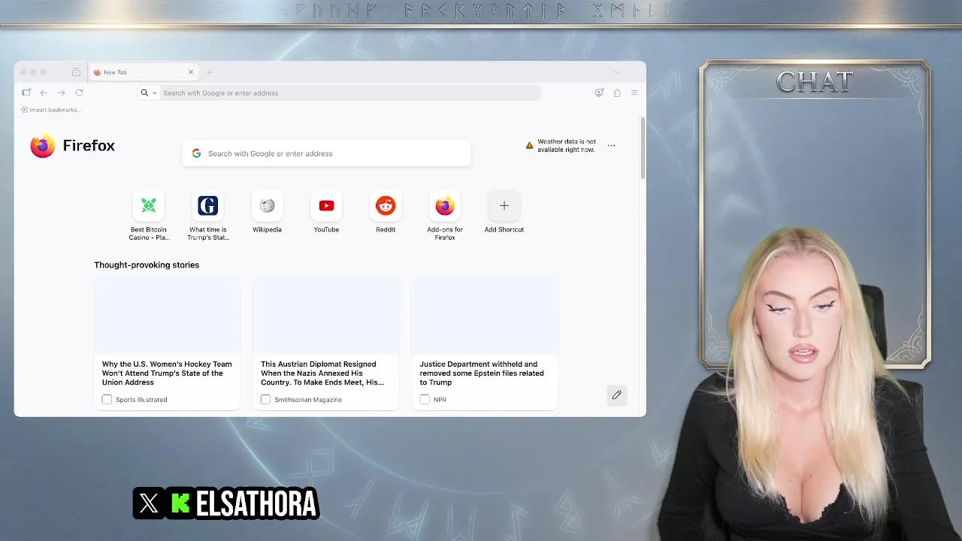962x541 pixels.
Task: Open a new tab with plus button
Action: click(x=209, y=72)
